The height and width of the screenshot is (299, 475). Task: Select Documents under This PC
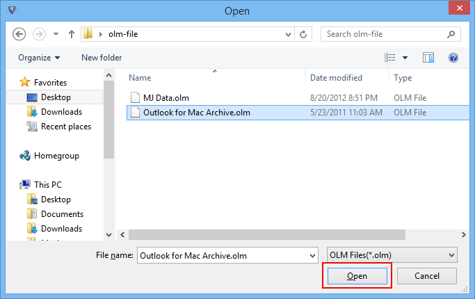pyautogui.click(x=62, y=214)
